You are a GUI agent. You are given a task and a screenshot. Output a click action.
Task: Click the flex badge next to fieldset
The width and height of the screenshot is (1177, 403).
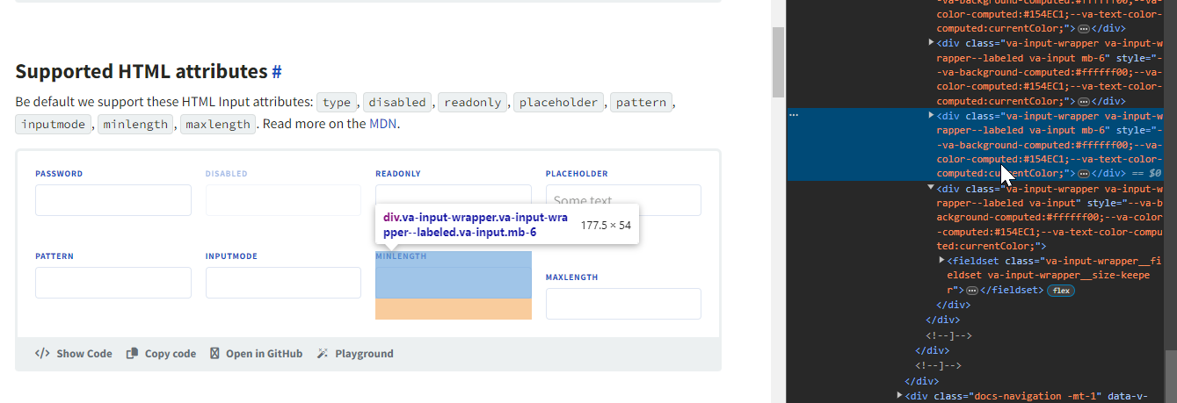1060,290
